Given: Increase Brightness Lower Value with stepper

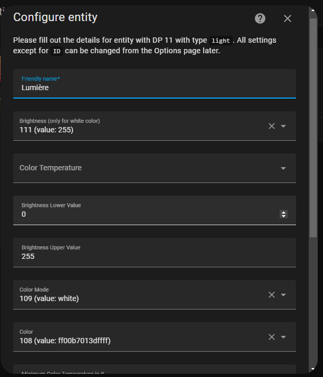Looking at the screenshot, I should [x=283, y=212].
